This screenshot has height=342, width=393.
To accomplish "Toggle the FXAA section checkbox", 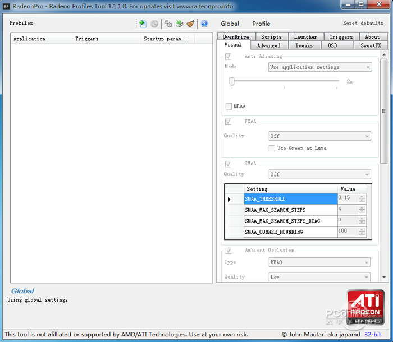I will [228, 122].
